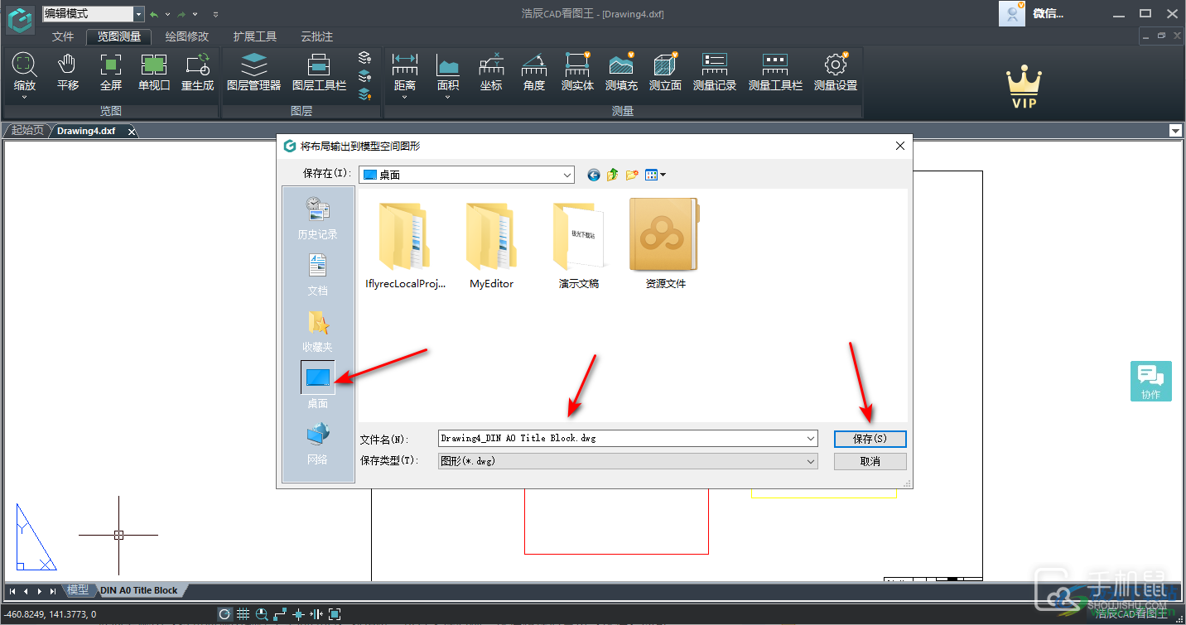The image size is (1186, 625).
Task: Select the 面积 measure tool
Action: pyautogui.click(x=448, y=73)
